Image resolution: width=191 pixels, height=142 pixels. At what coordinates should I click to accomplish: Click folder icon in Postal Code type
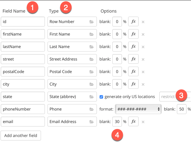pos(92,72)
